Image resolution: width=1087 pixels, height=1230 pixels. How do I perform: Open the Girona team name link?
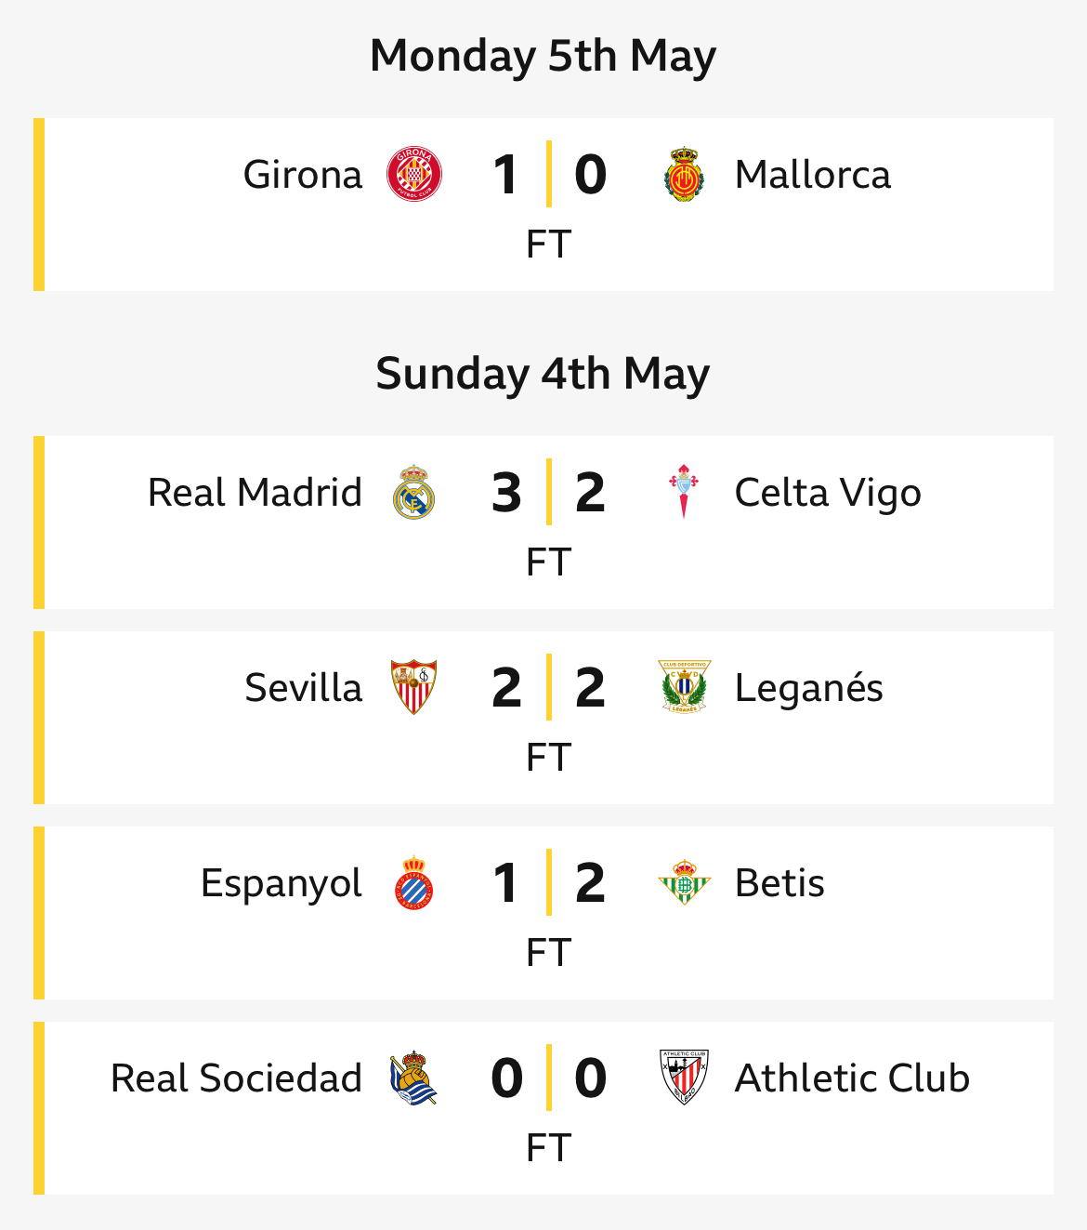click(x=303, y=174)
